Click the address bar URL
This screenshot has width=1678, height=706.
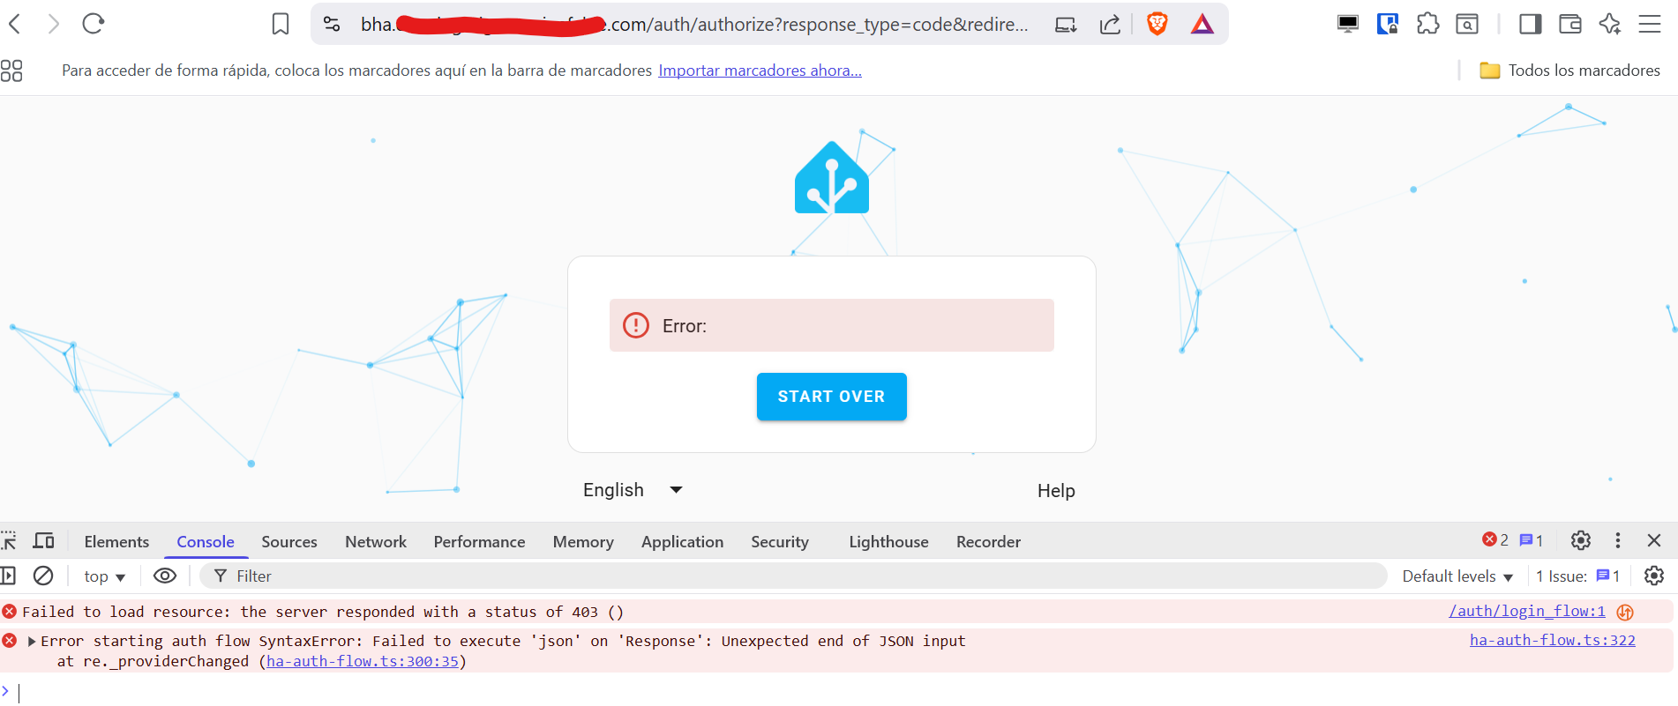click(x=694, y=25)
